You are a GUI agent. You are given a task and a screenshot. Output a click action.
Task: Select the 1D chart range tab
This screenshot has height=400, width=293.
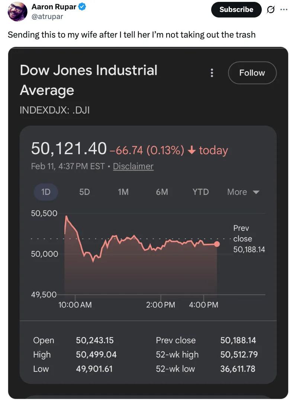(46, 192)
